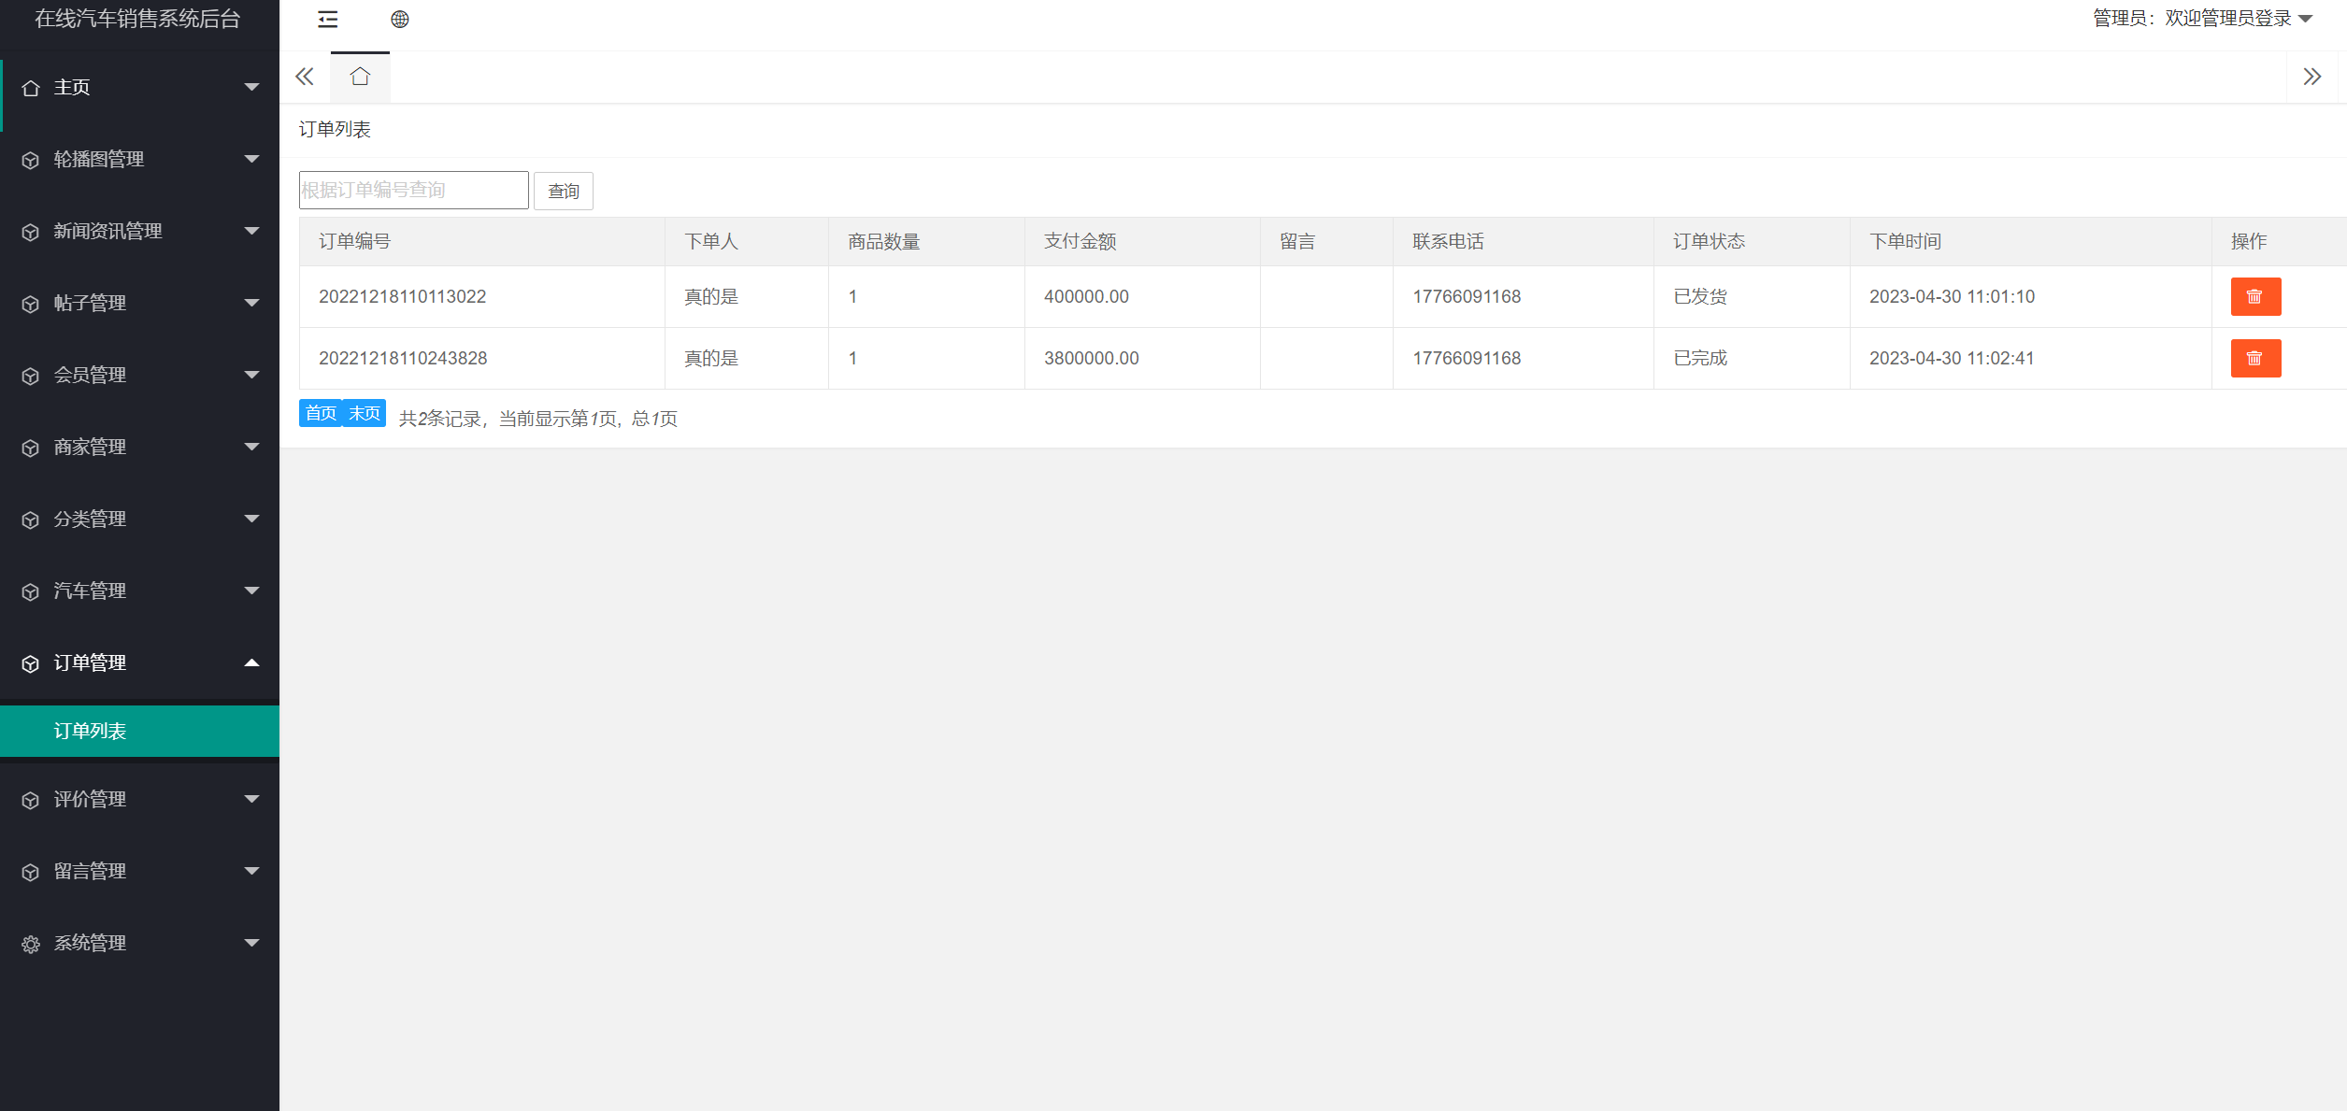This screenshot has width=2347, height=1111.
Task: Click the home tab icon
Action: pyautogui.click(x=360, y=77)
